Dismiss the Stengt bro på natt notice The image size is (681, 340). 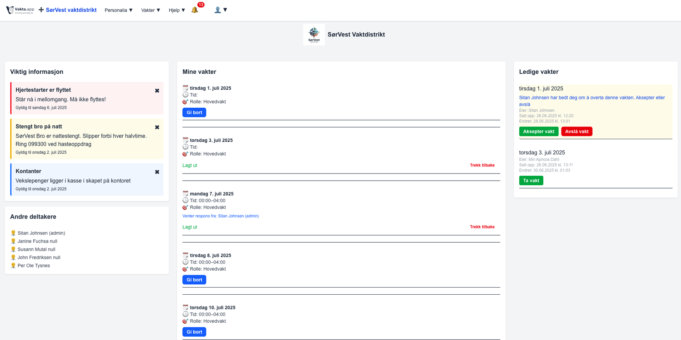coord(157,127)
